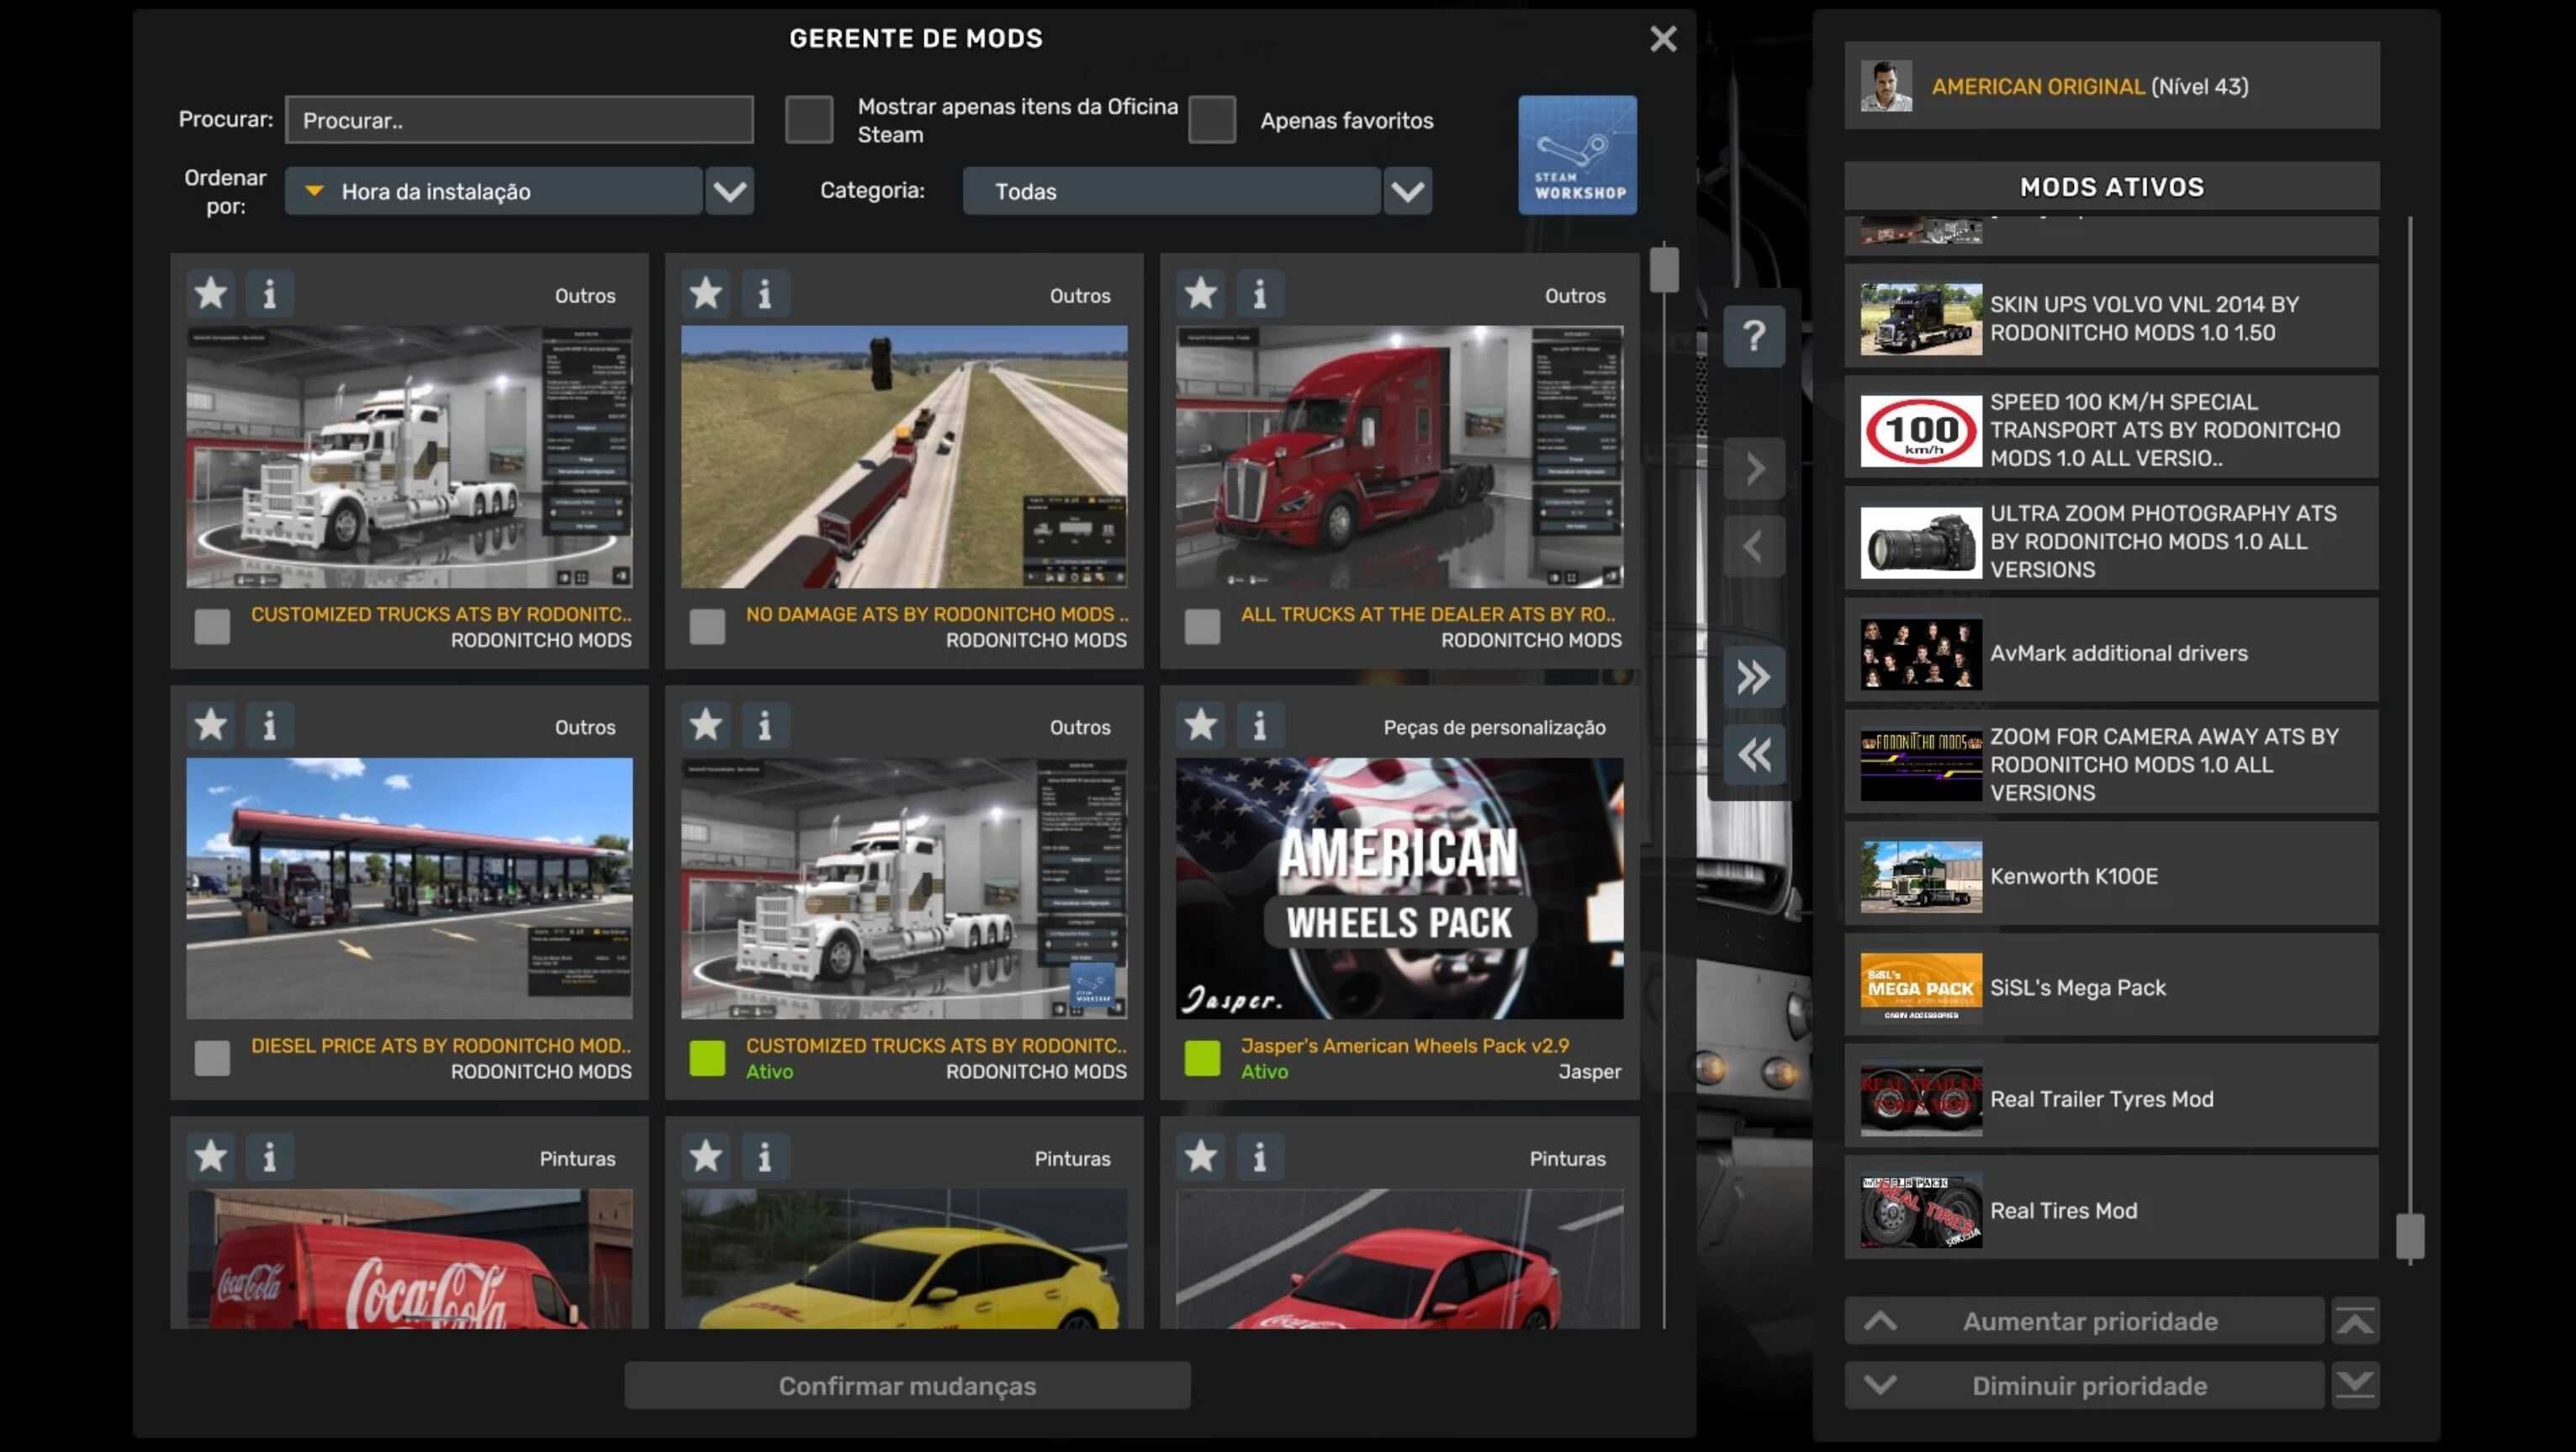This screenshot has width=2576, height=1452.
Task: Deactivate Jasper's American Wheels Pack green checkbox
Action: 1202,1057
